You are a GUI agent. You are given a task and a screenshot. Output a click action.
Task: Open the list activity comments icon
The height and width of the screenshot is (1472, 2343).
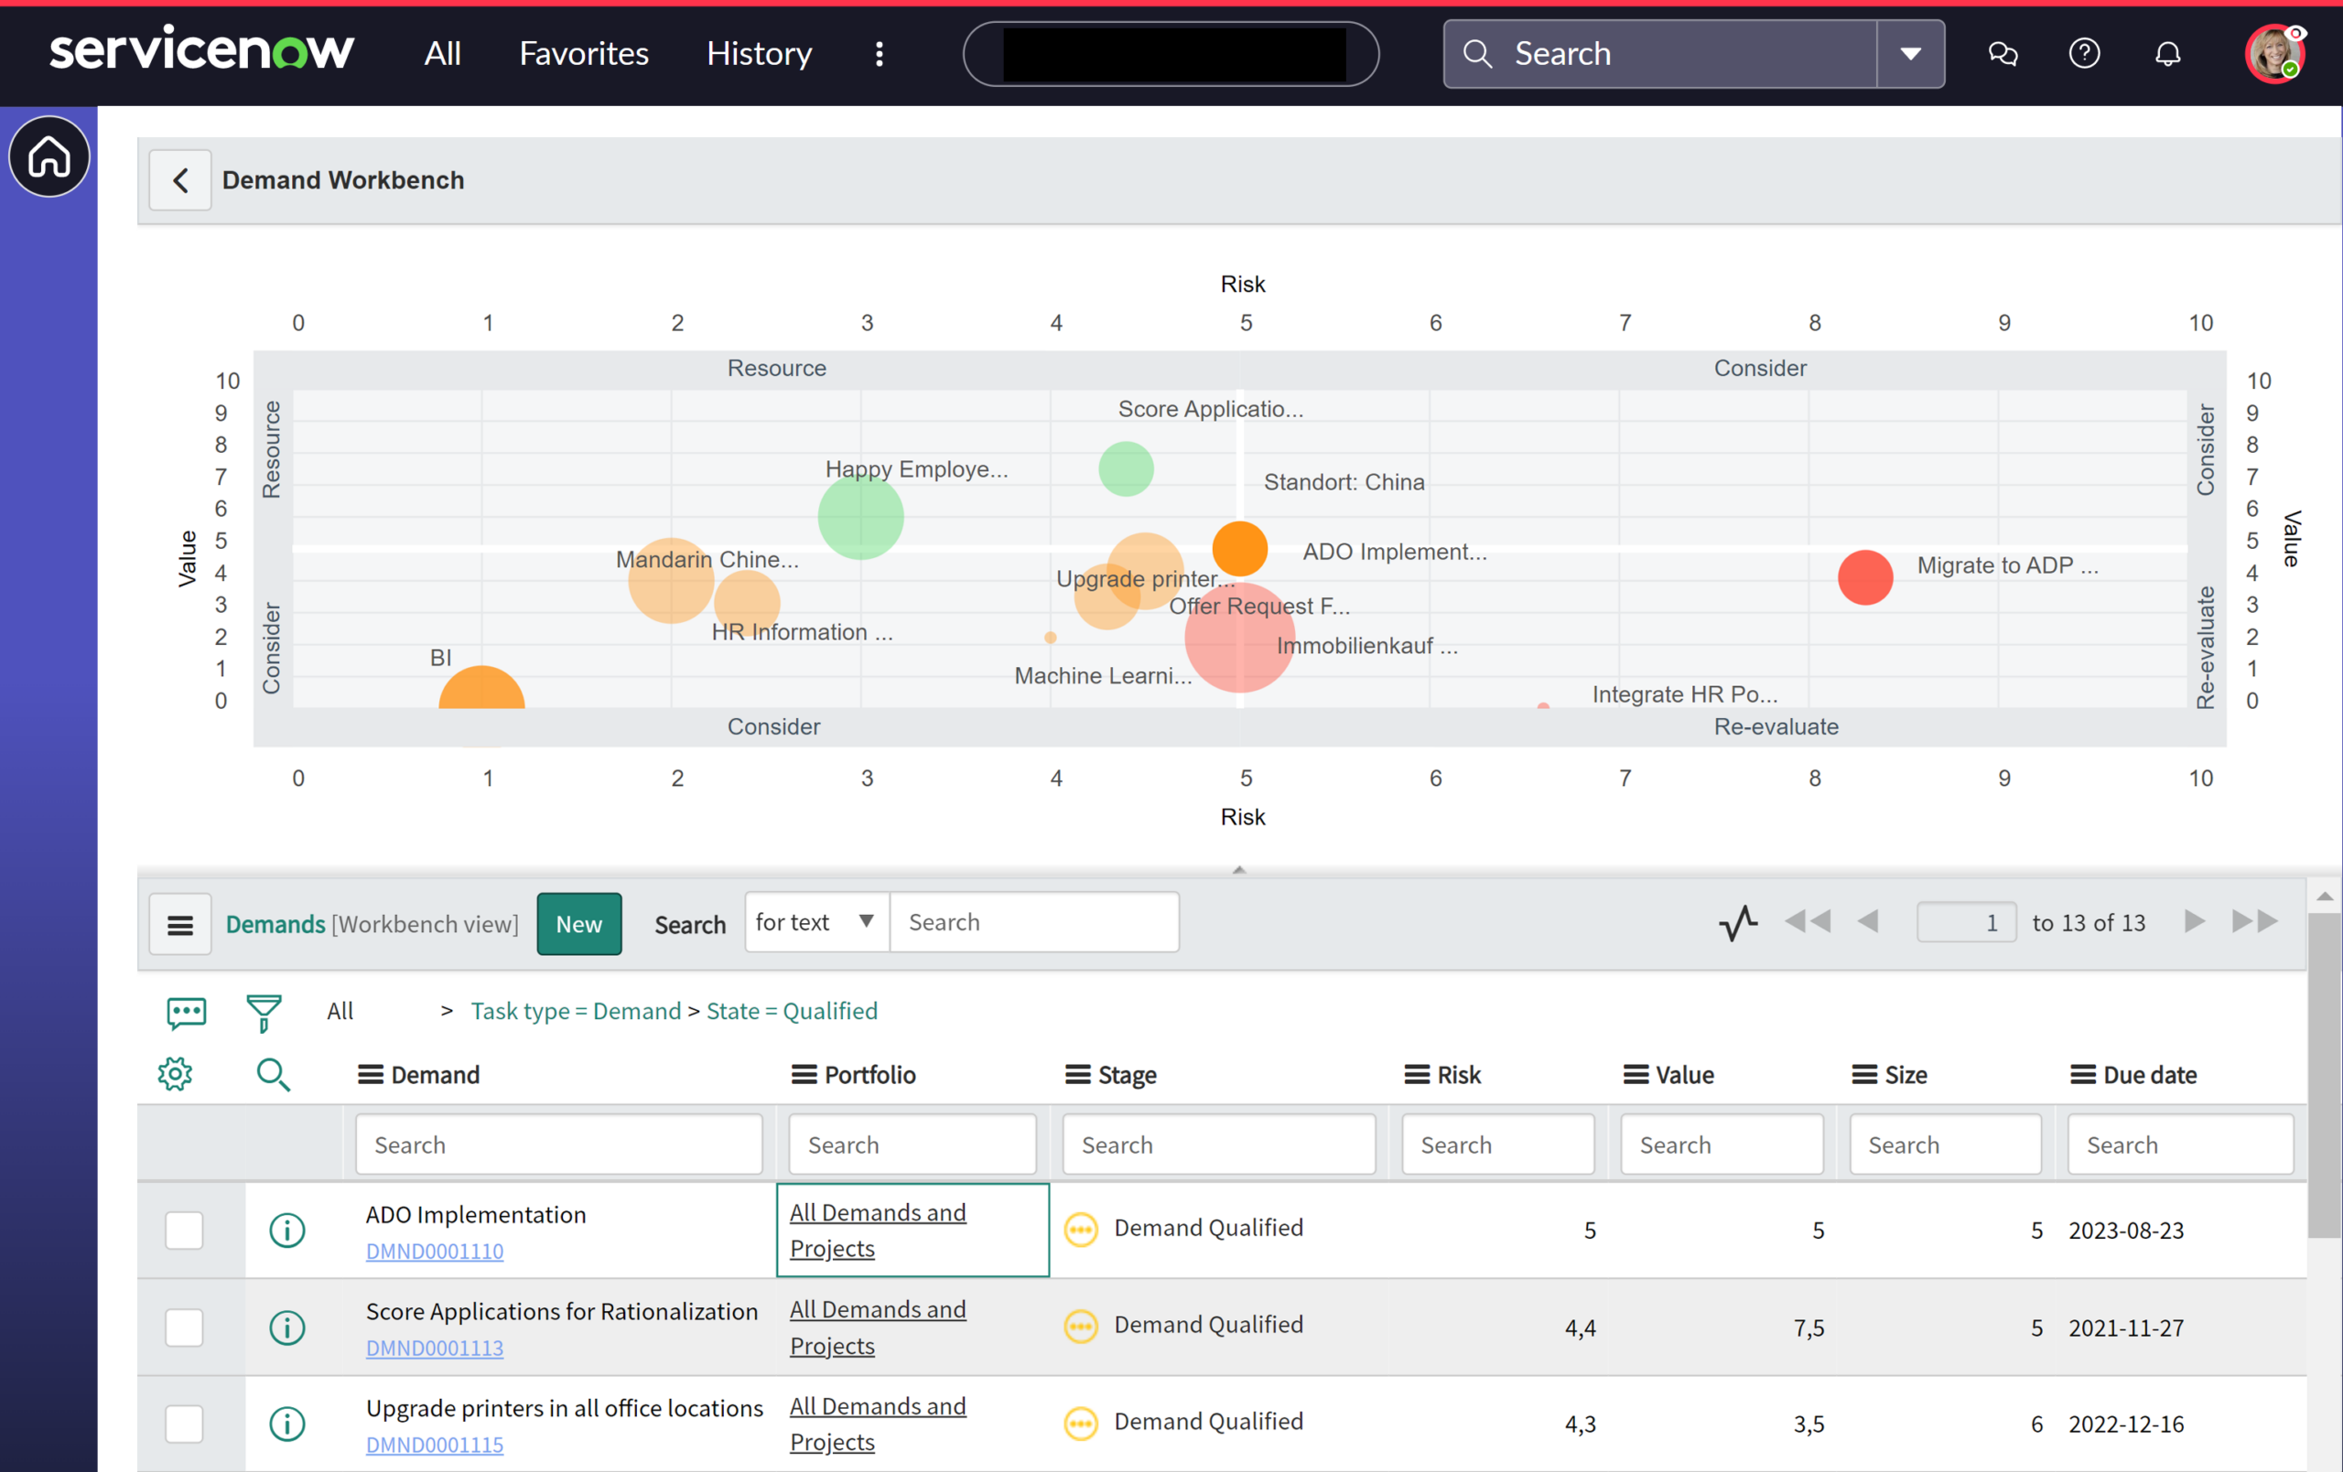click(187, 1013)
